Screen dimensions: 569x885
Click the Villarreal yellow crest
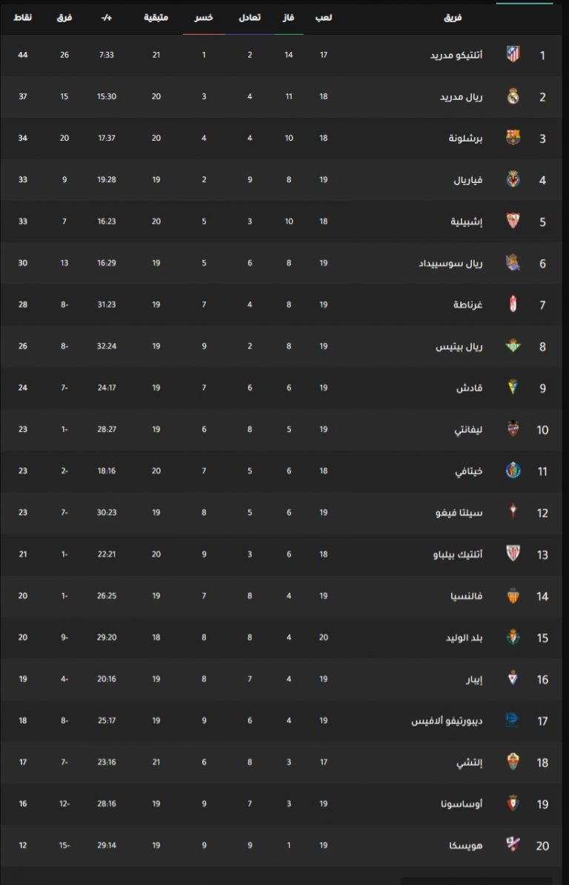click(513, 179)
